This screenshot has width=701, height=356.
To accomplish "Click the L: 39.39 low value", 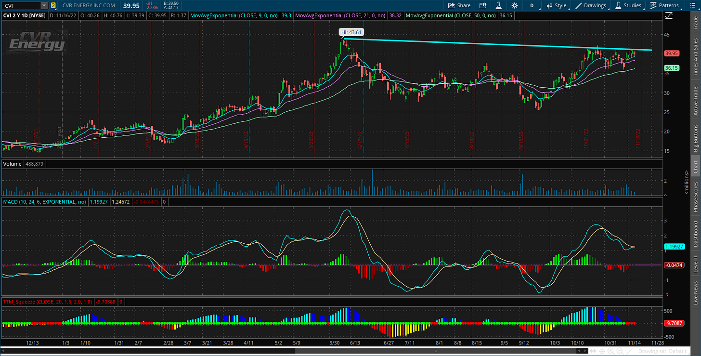I will [x=137, y=16].
